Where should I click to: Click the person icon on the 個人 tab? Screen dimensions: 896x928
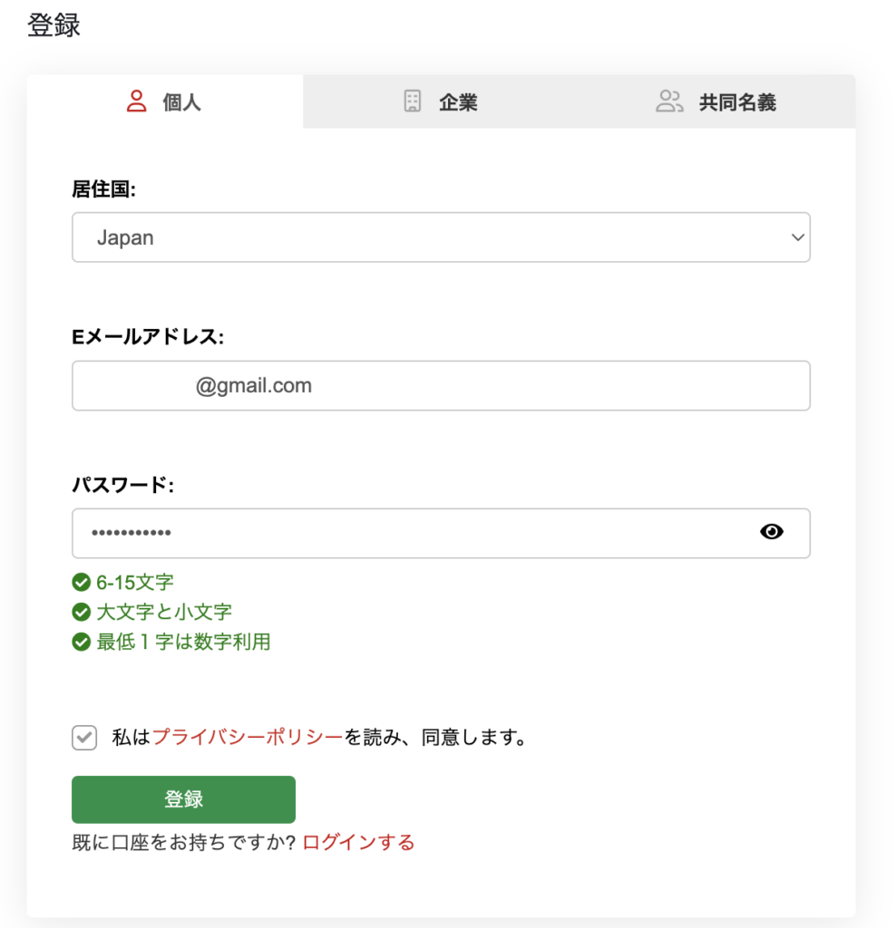pos(137,101)
